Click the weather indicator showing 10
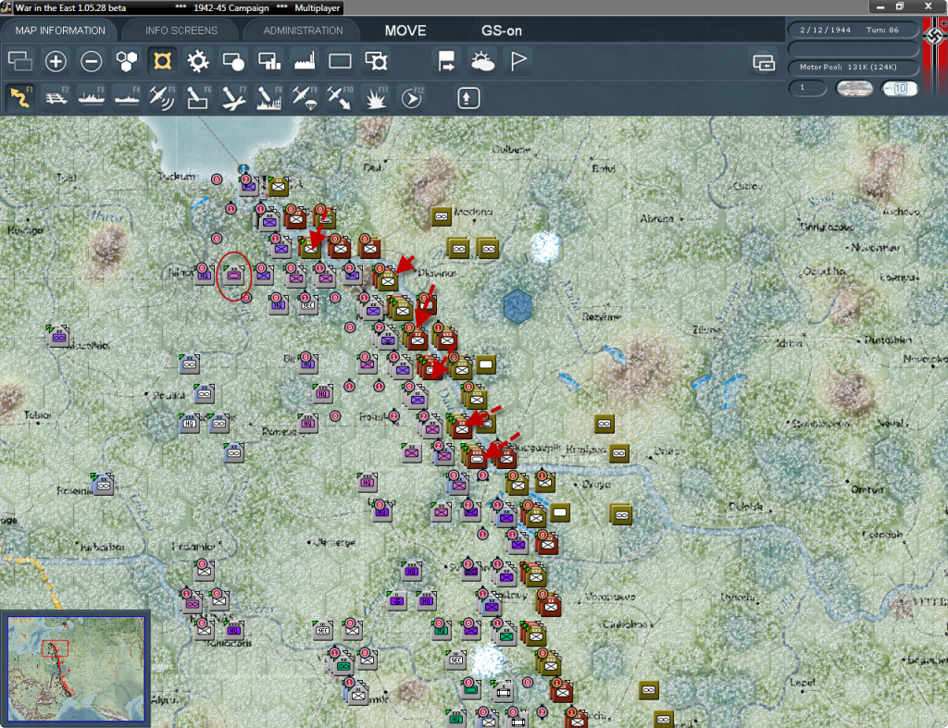 coord(898,88)
